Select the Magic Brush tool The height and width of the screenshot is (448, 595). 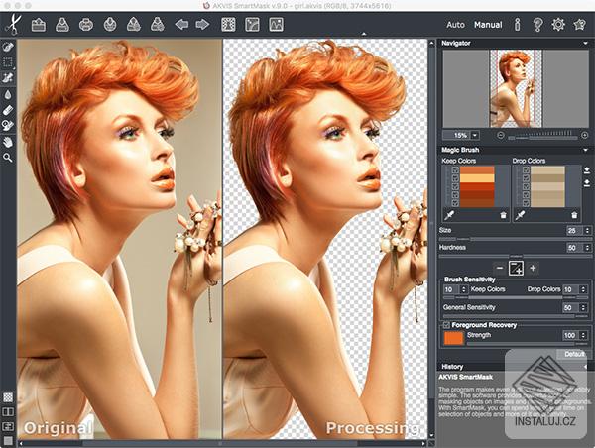(x=8, y=78)
